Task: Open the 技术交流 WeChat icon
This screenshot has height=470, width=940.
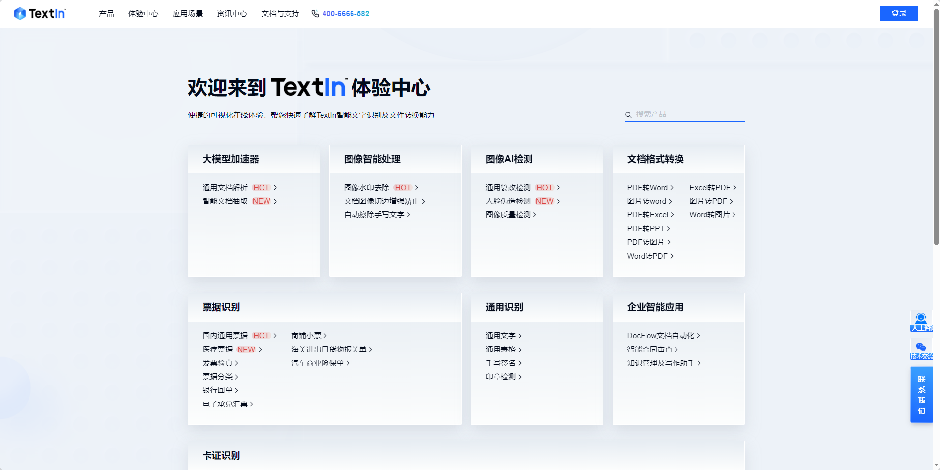Action: (921, 348)
